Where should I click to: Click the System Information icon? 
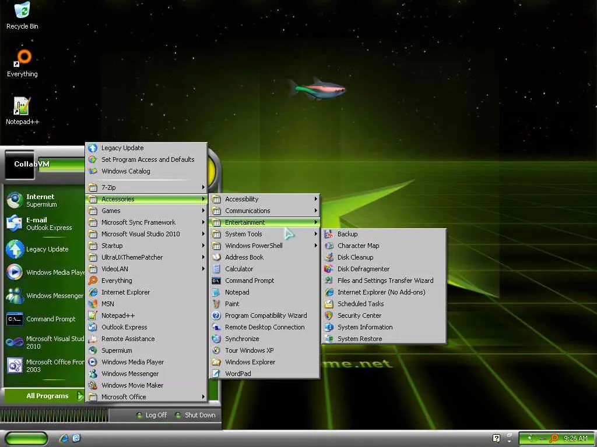pos(329,327)
